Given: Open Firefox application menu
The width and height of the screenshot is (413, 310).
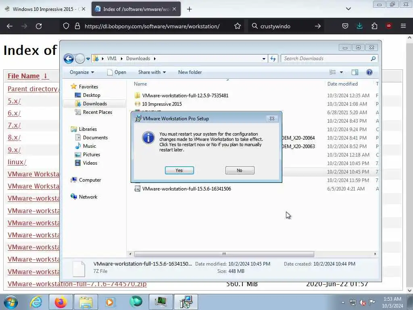Looking at the screenshot, I should [x=403, y=26].
